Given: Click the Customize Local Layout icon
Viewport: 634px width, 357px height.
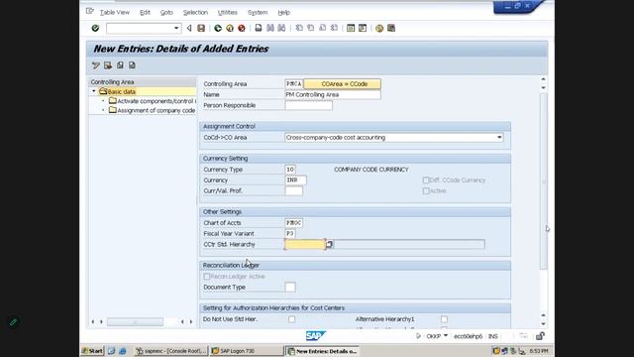Looking at the screenshot, I should coord(391,28).
